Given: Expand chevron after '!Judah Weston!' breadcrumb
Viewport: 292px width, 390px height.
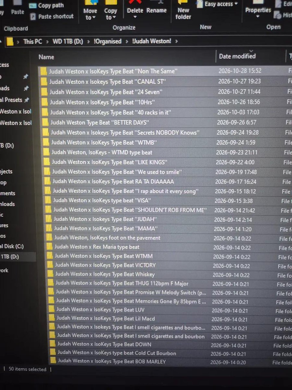Looking at the screenshot, I should [x=177, y=41].
